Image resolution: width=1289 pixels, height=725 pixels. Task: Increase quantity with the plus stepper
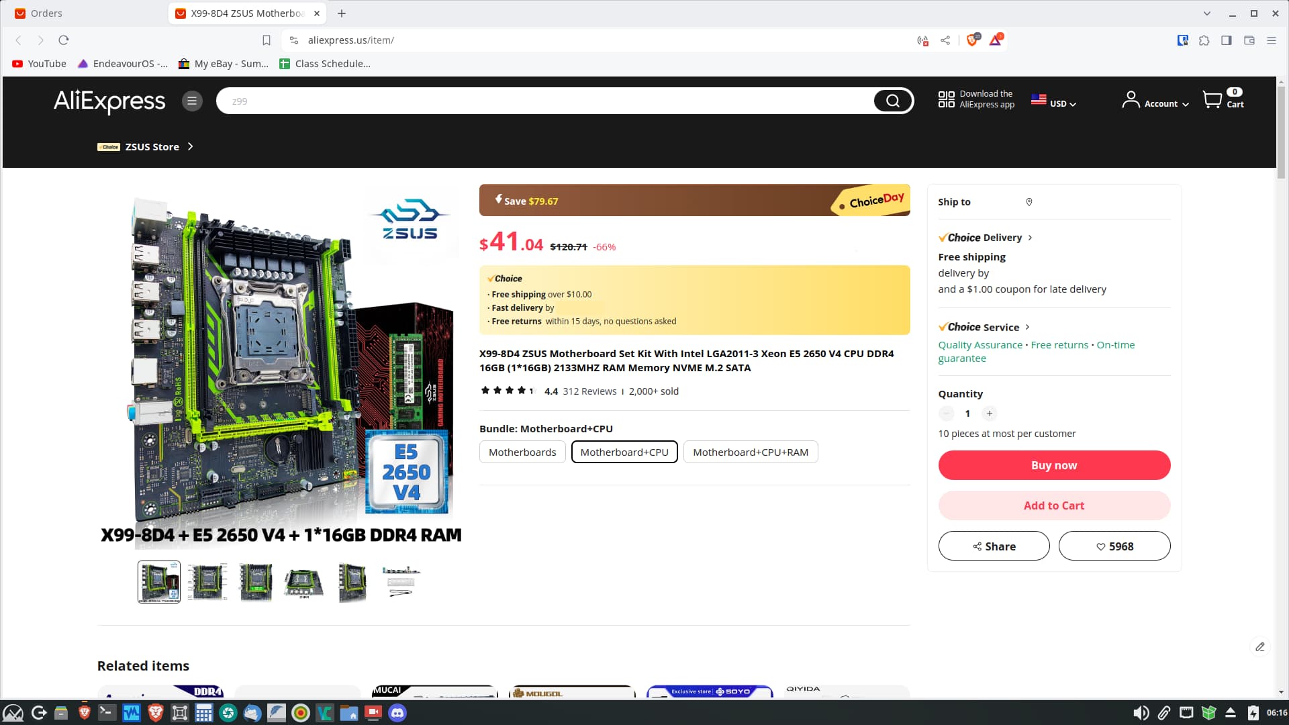[989, 414]
